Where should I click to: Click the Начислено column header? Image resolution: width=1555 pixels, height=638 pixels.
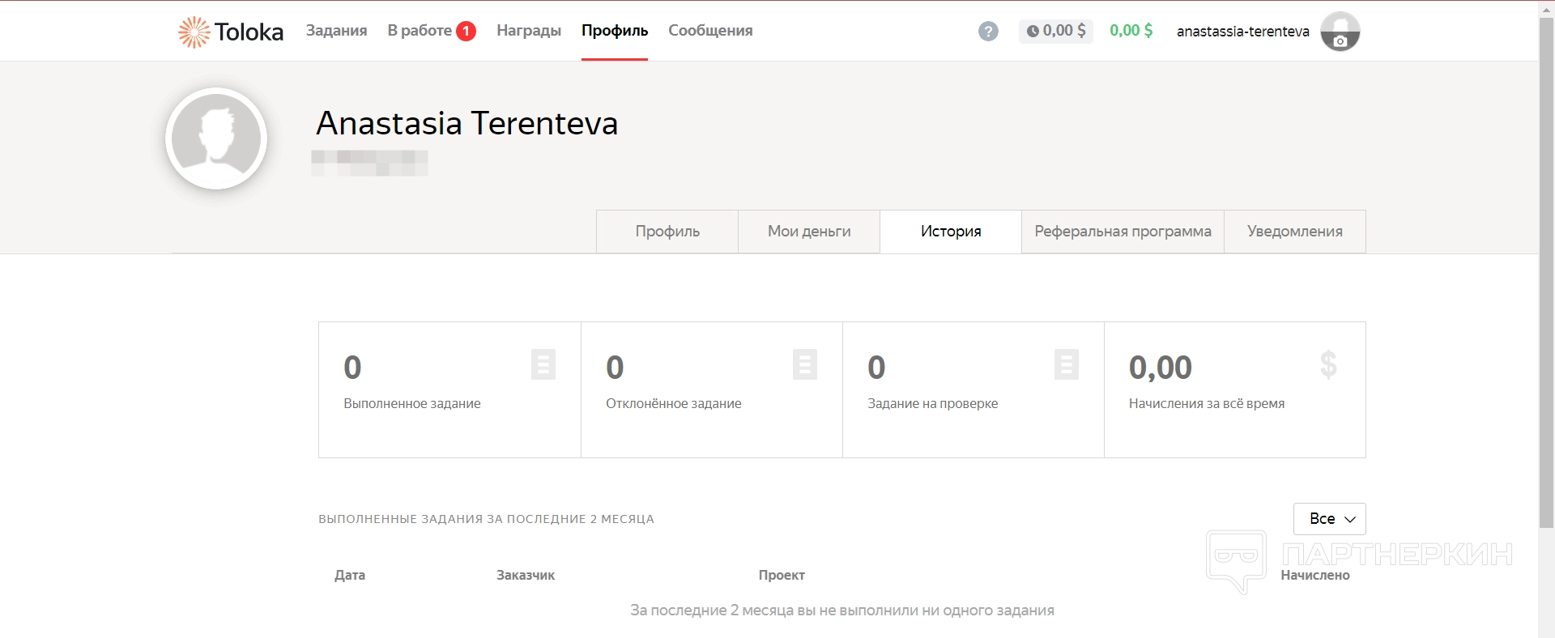(1315, 575)
